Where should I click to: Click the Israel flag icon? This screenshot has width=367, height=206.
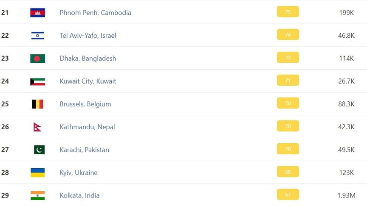click(x=37, y=36)
